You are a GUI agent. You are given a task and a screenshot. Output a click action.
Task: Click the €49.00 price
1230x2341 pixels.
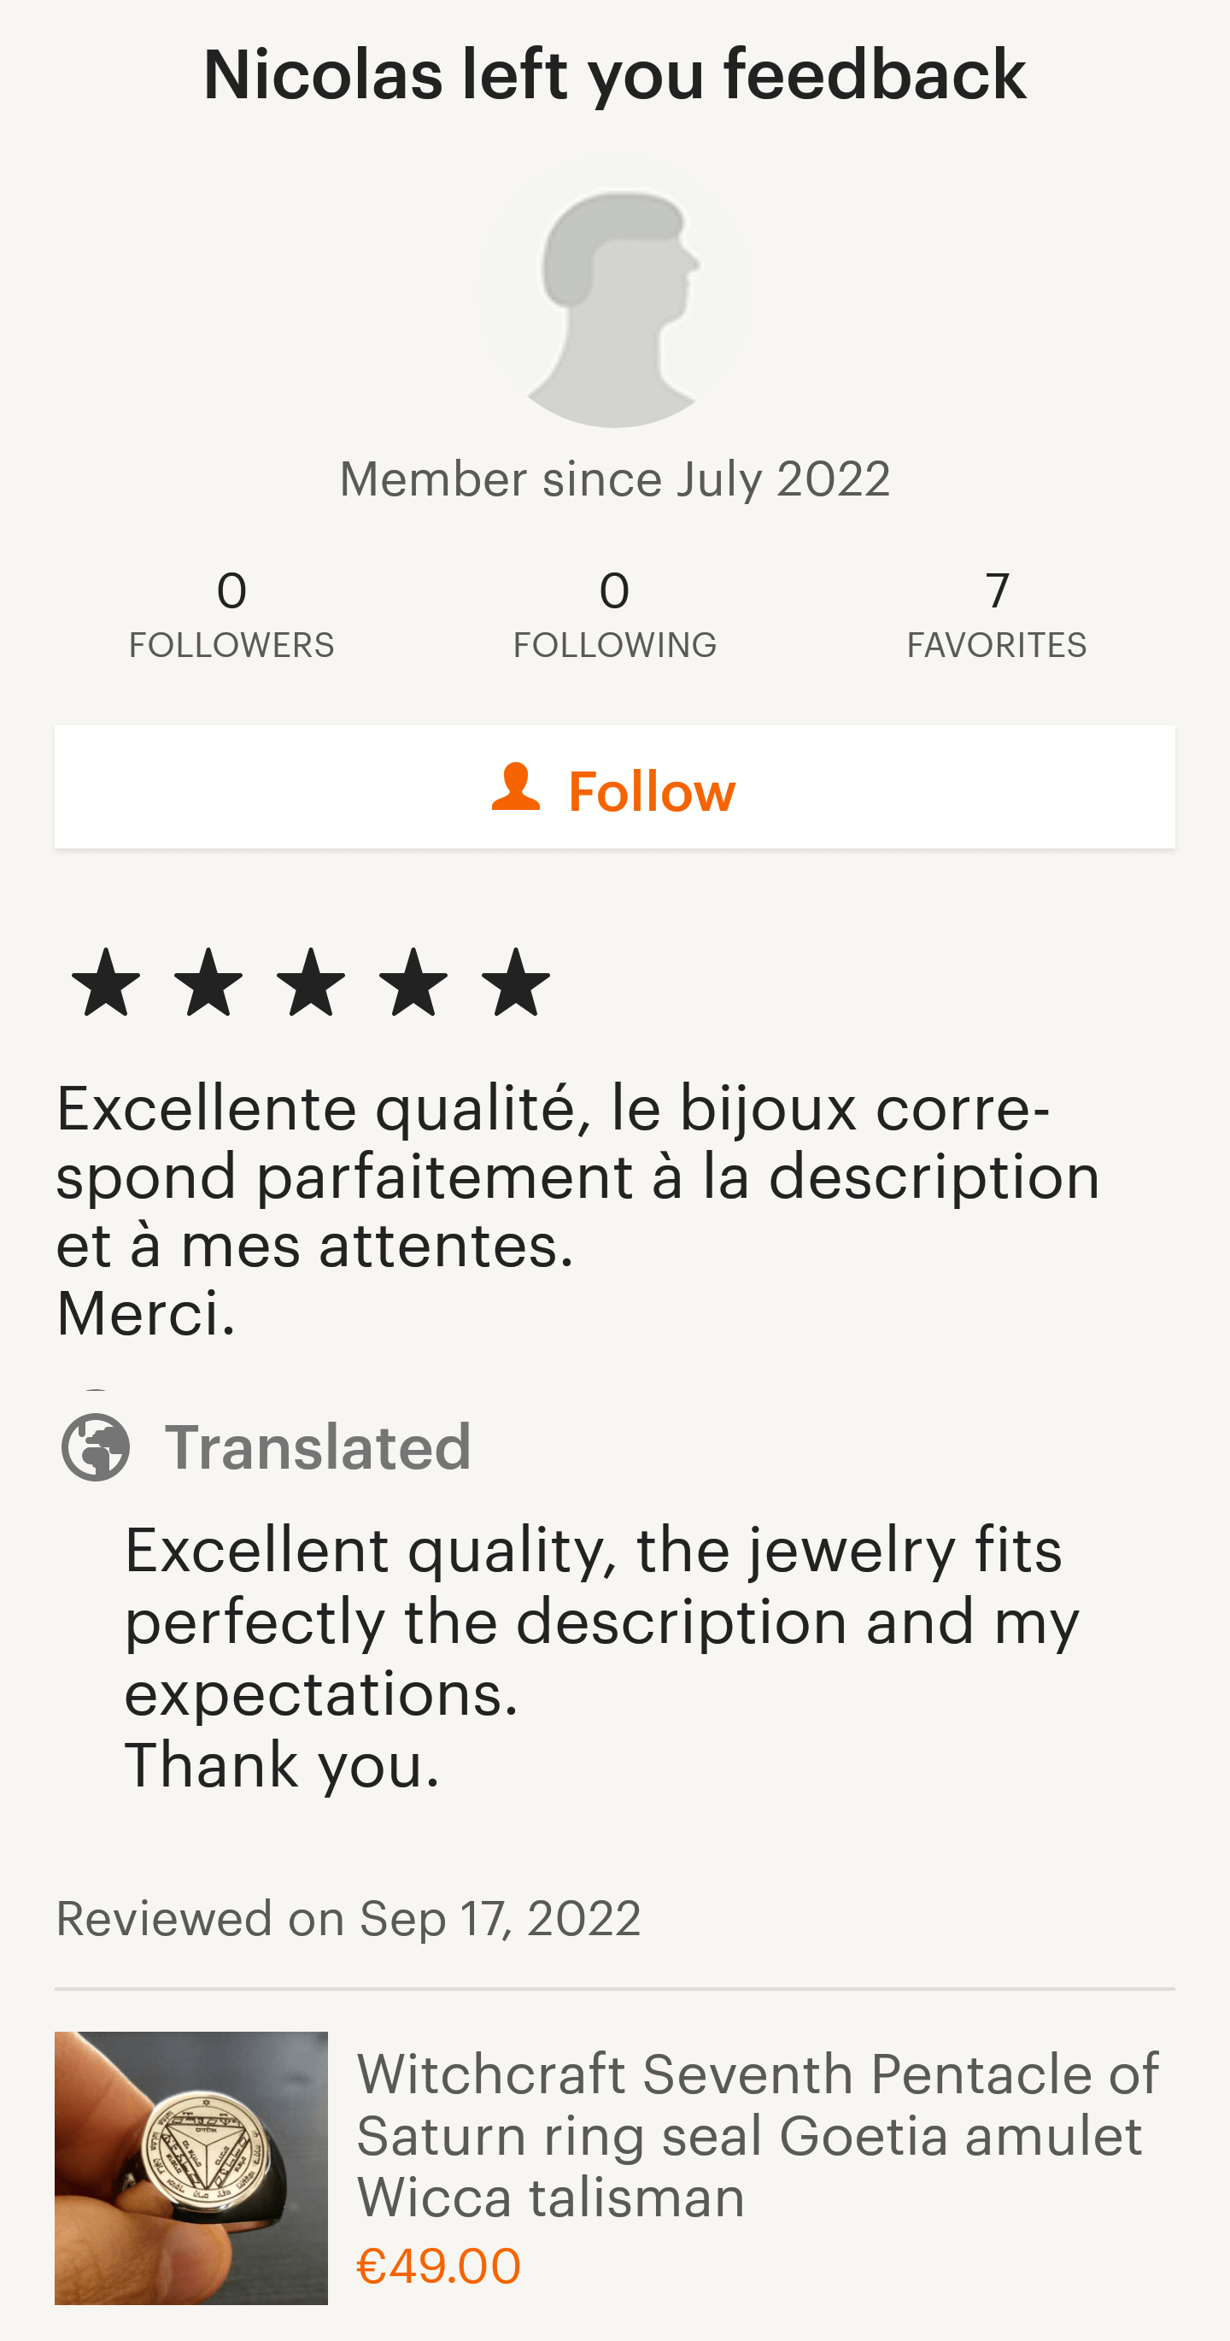tap(439, 2265)
